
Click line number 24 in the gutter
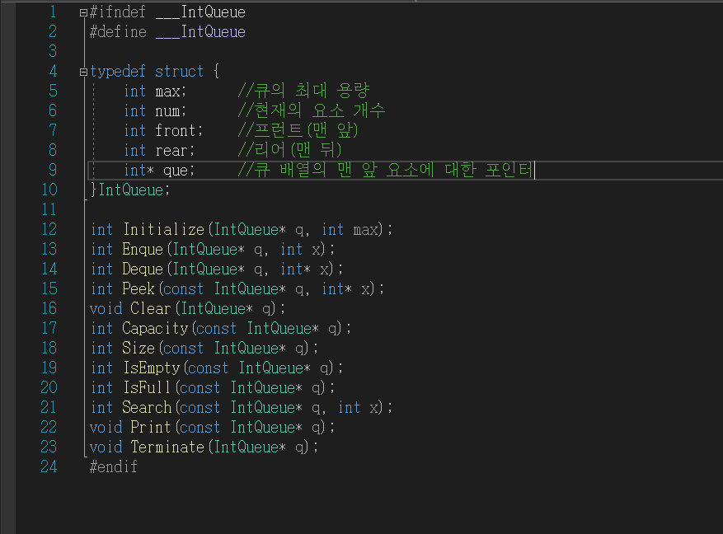click(49, 466)
